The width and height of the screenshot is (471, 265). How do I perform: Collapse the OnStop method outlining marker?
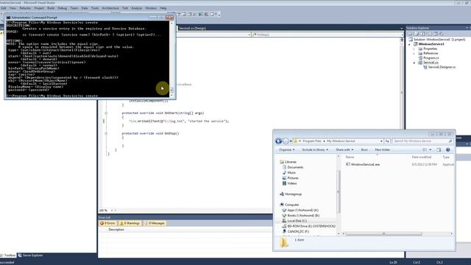click(106, 133)
